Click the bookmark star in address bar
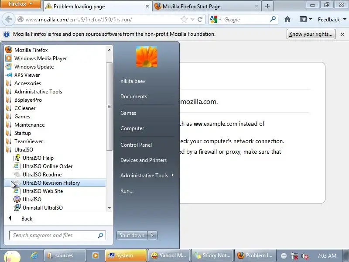This screenshot has width=349, height=262. click(x=184, y=19)
